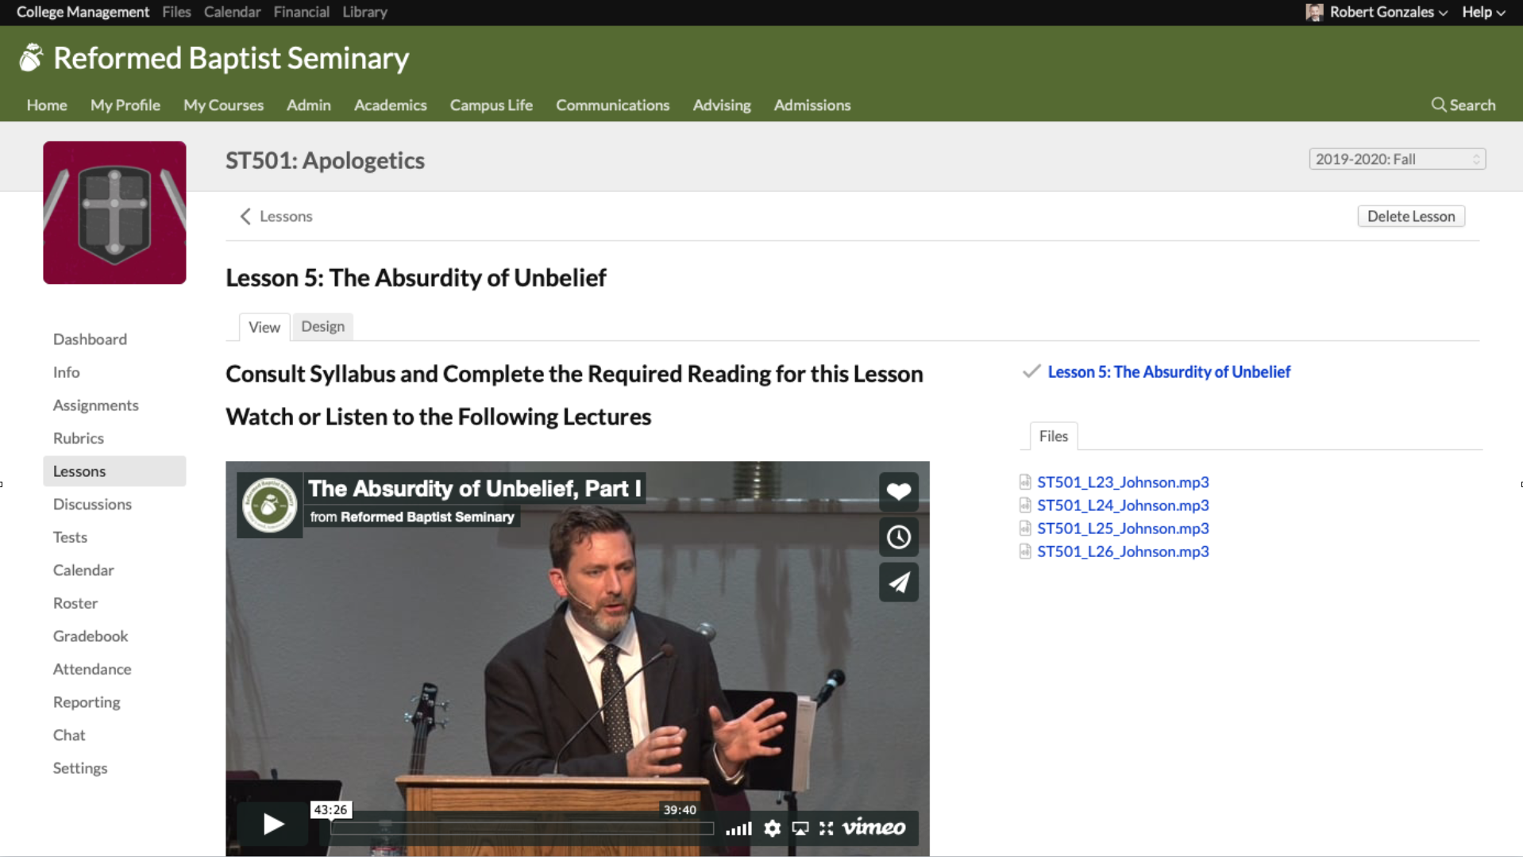Select the View tab
Image resolution: width=1523 pixels, height=857 pixels.
pyautogui.click(x=264, y=327)
